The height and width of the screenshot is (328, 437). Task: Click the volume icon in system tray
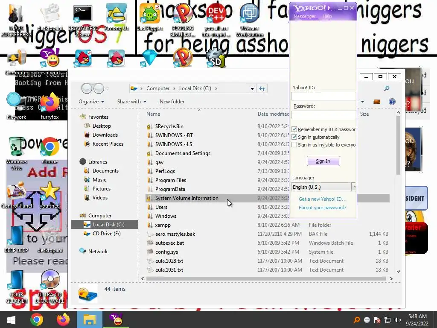[398, 319]
